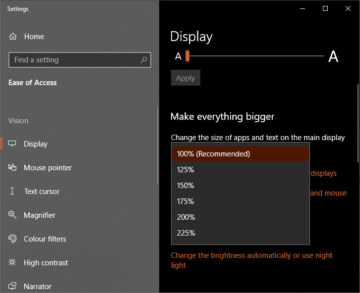Choose 150% from the scaling list
The height and width of the screenshot is (293, 360).
click(240, 186)
